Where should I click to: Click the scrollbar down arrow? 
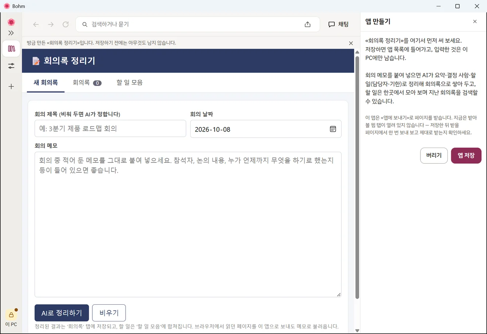click(x=357, y=331)
